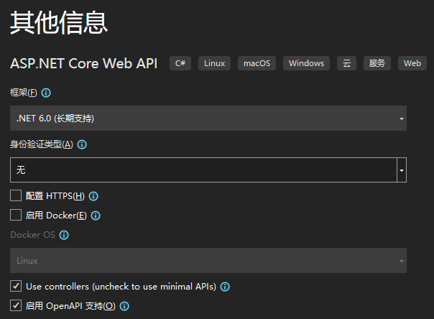Click the macOS tag
Screen dimensions: 434x319
257,63
